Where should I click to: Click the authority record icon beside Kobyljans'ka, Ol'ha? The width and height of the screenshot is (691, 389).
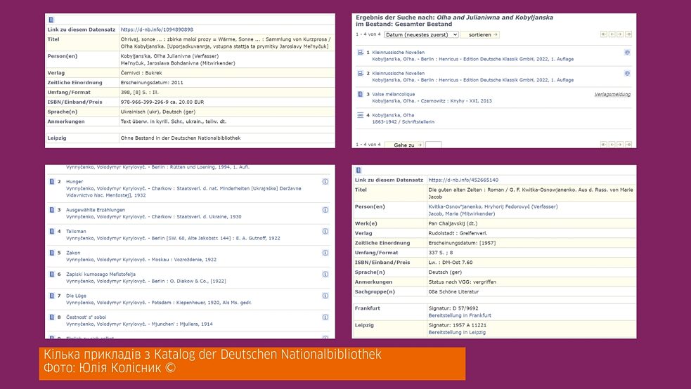tap(361, 115)
